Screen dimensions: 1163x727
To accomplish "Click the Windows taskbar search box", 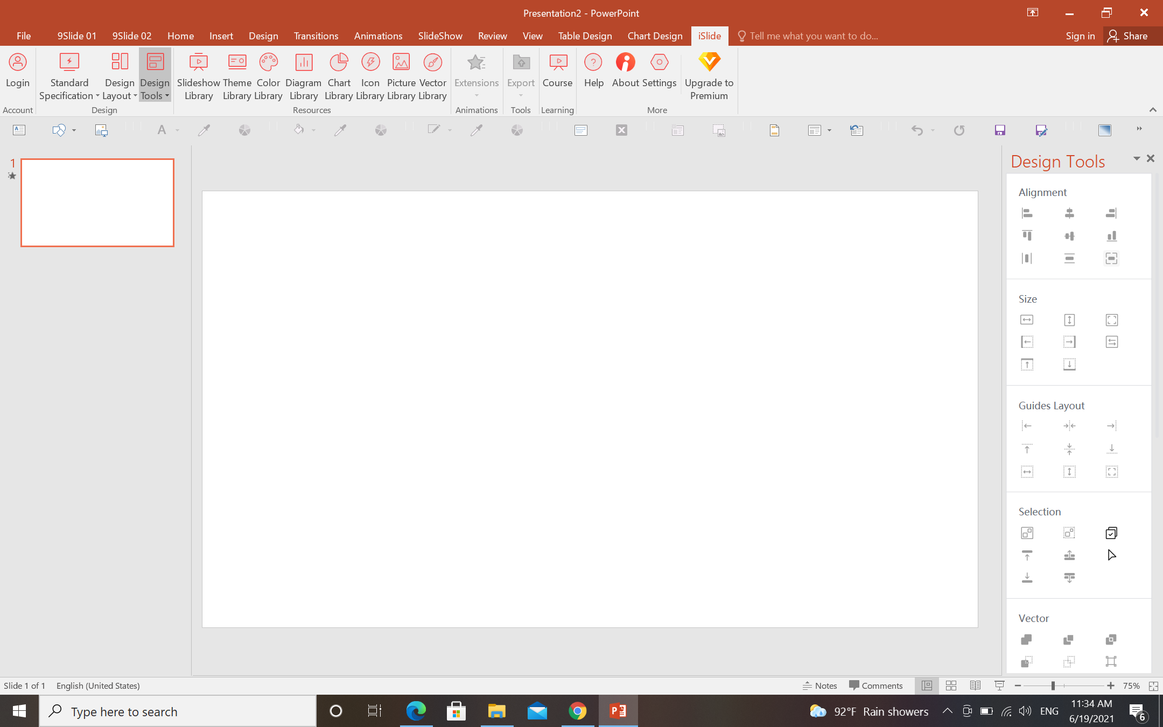I will pyautogui.click(x=178, y=711).
